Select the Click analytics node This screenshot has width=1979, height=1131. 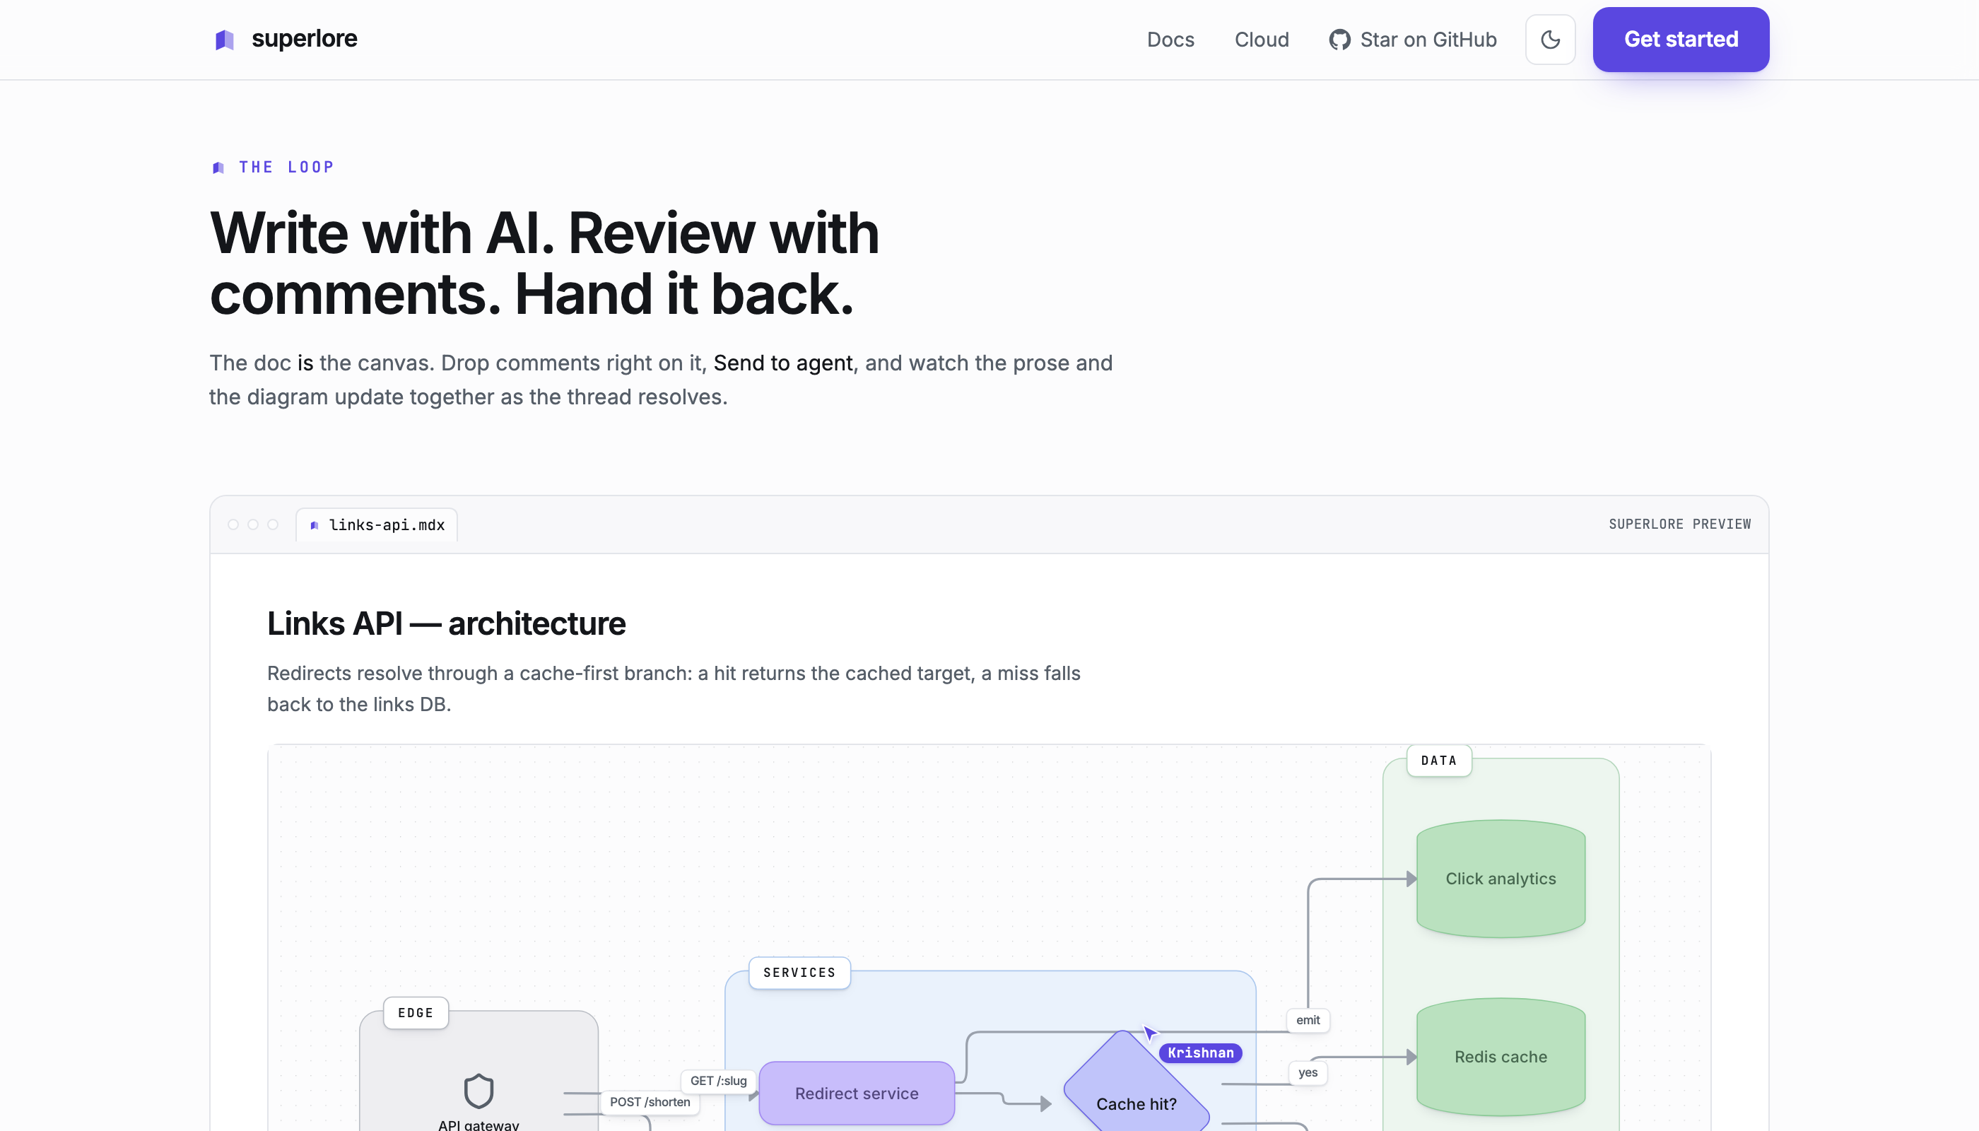click(1501, 879)
